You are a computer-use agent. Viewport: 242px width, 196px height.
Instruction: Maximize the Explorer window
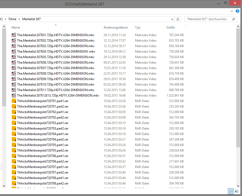(x=226, y=3)
